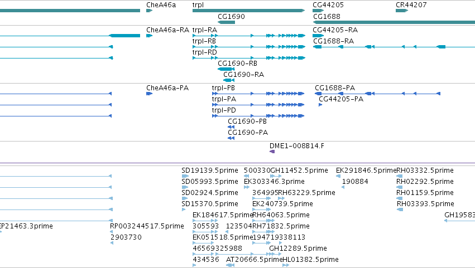This screenshot has height=268, width=475.
Task: Select EST label RH71832.5prime
Action: click(x=281, y=226)
